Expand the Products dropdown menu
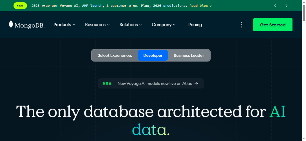This screenshot has height=141, width=306. pyautogui.click(x=64, y=25)
